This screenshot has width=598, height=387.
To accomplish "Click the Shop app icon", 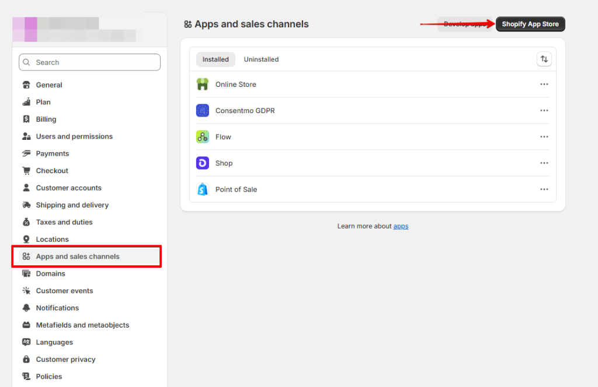I will (x=203, y=163).
